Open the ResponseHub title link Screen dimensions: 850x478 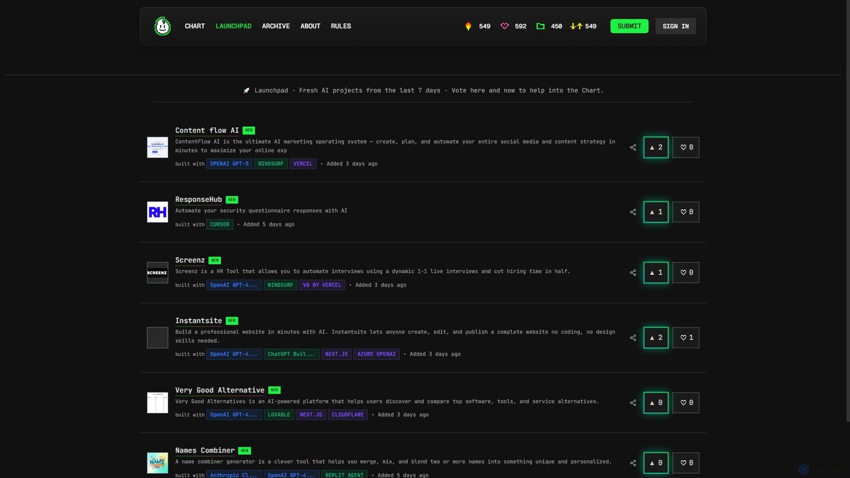(199, 199)
